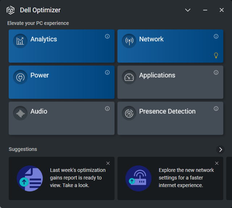Viewport: 232px width, 208px height.
Task: Show info for the Power tile
Action: [x=107, y=73]
